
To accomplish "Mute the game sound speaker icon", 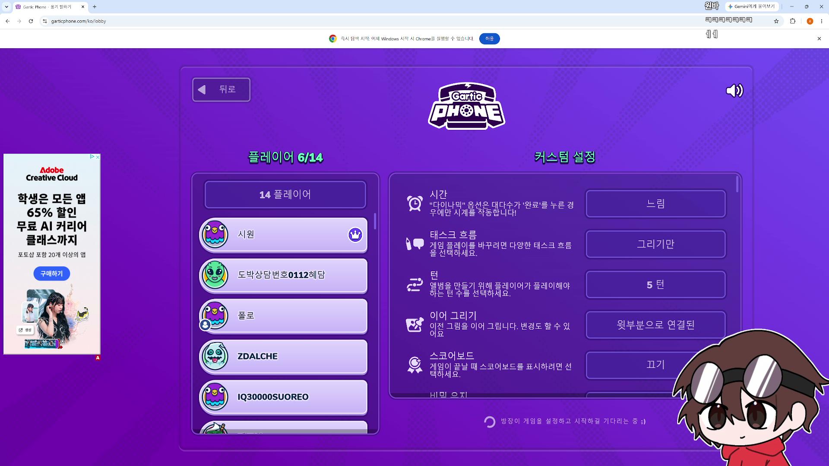I will click(734, 91).
